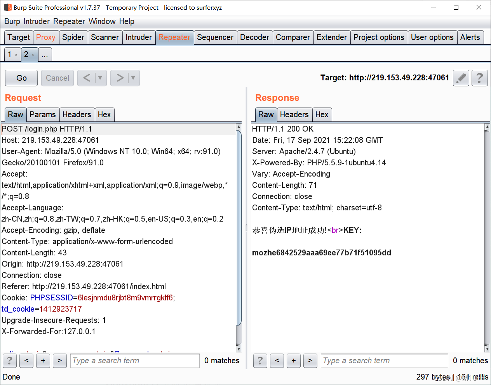The width and height of the screenshot is (491, 385).
Task: Click the td_cookie value 1412923717
Action: [61, 309]
